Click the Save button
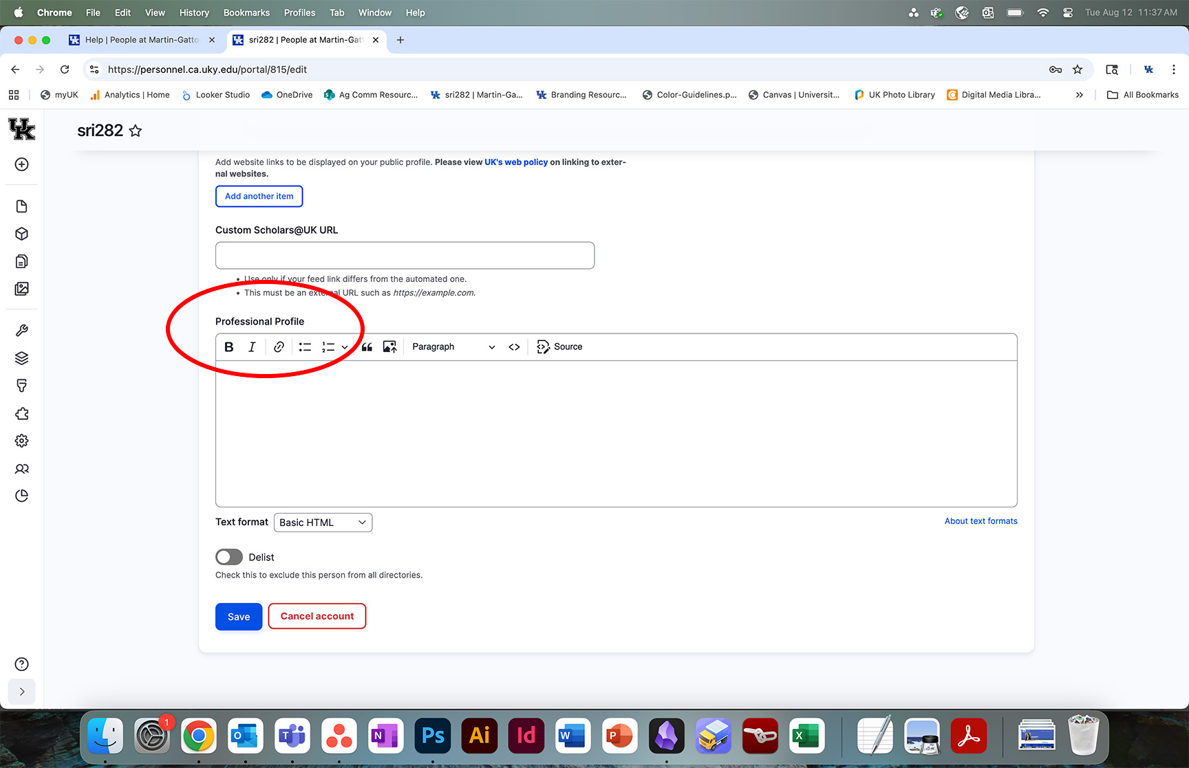Screen dimensions: 1189x768 (239, 617)
